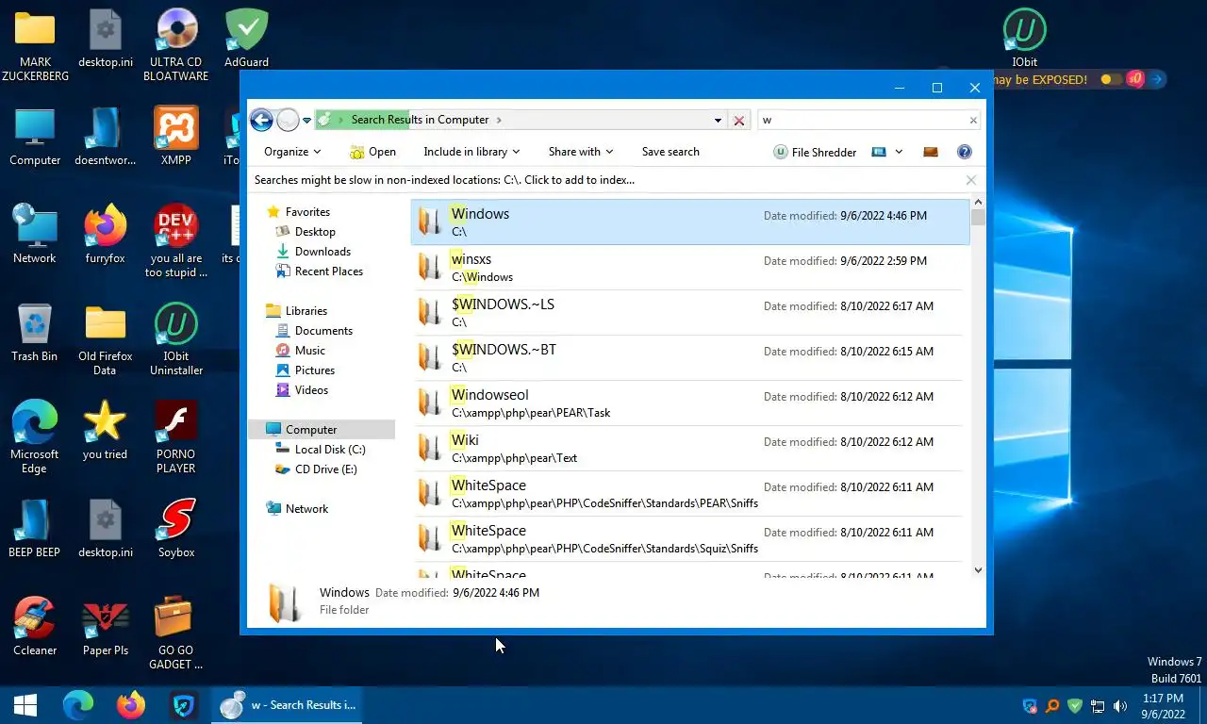Click the results list scroll up arrow
Screen dimensions: 1207x724
[978, 202]
